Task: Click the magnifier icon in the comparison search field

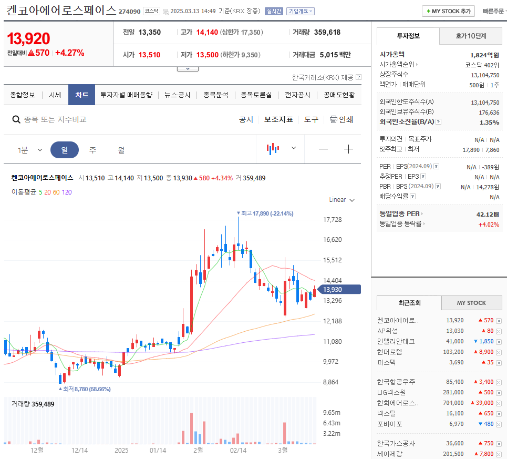Action: coord(16,119)
